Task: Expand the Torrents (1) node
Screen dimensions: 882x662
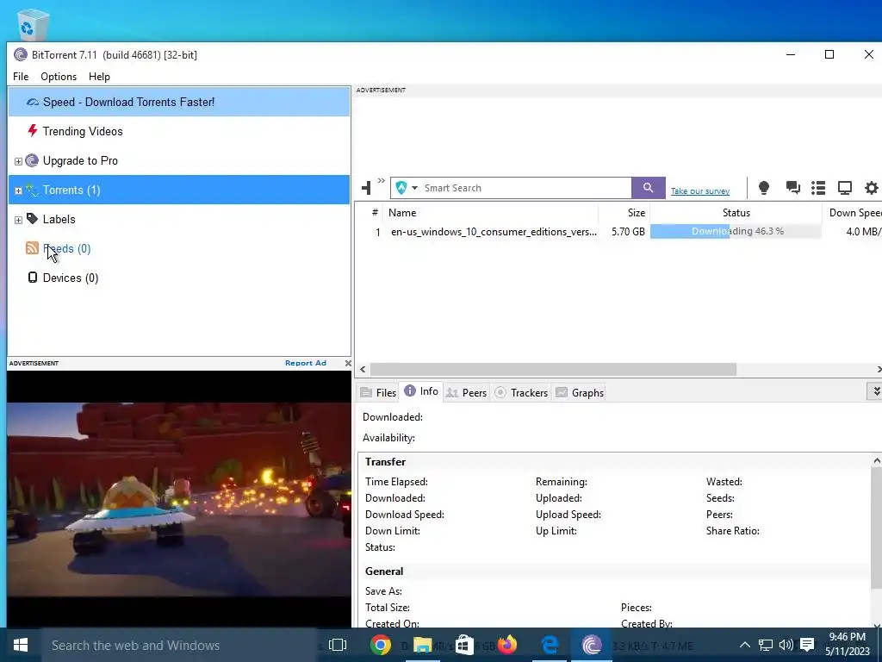Action: (18, 190)
